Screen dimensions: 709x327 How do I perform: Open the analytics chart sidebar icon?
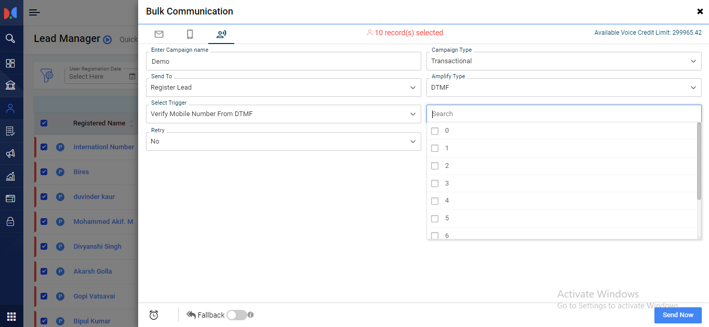tap(10, 176)
